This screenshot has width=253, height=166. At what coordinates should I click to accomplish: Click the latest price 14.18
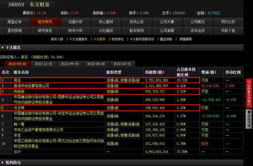(41, 13)
